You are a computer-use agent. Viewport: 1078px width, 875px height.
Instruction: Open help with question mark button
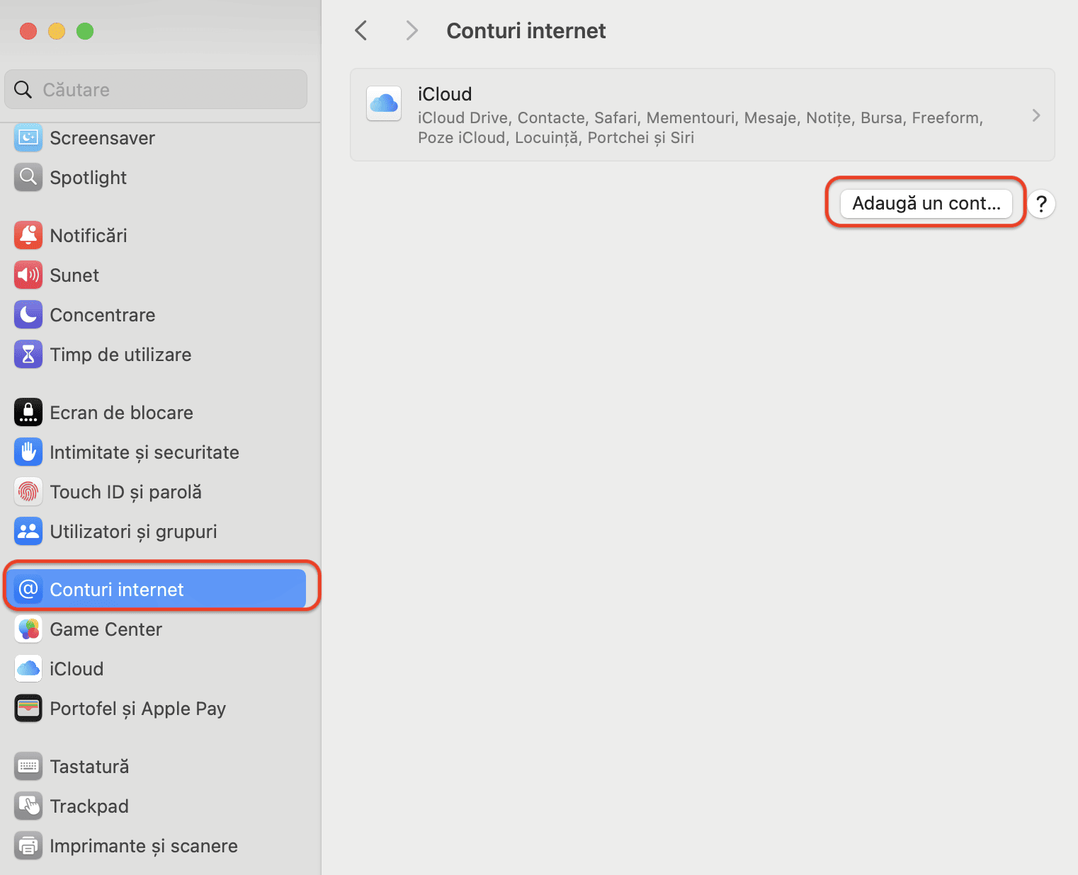(x=1041, y=204)
